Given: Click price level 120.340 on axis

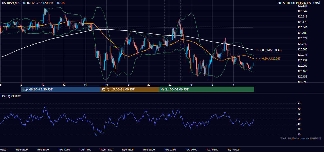Looking at the screenshot, I should 303,44.
